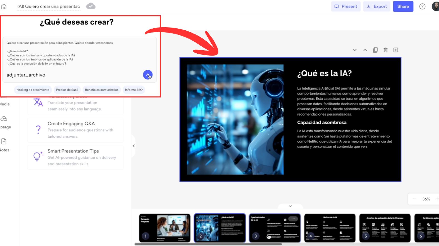Click the Export button
This screenshot has height=246, width=439.
pos(377,6)
